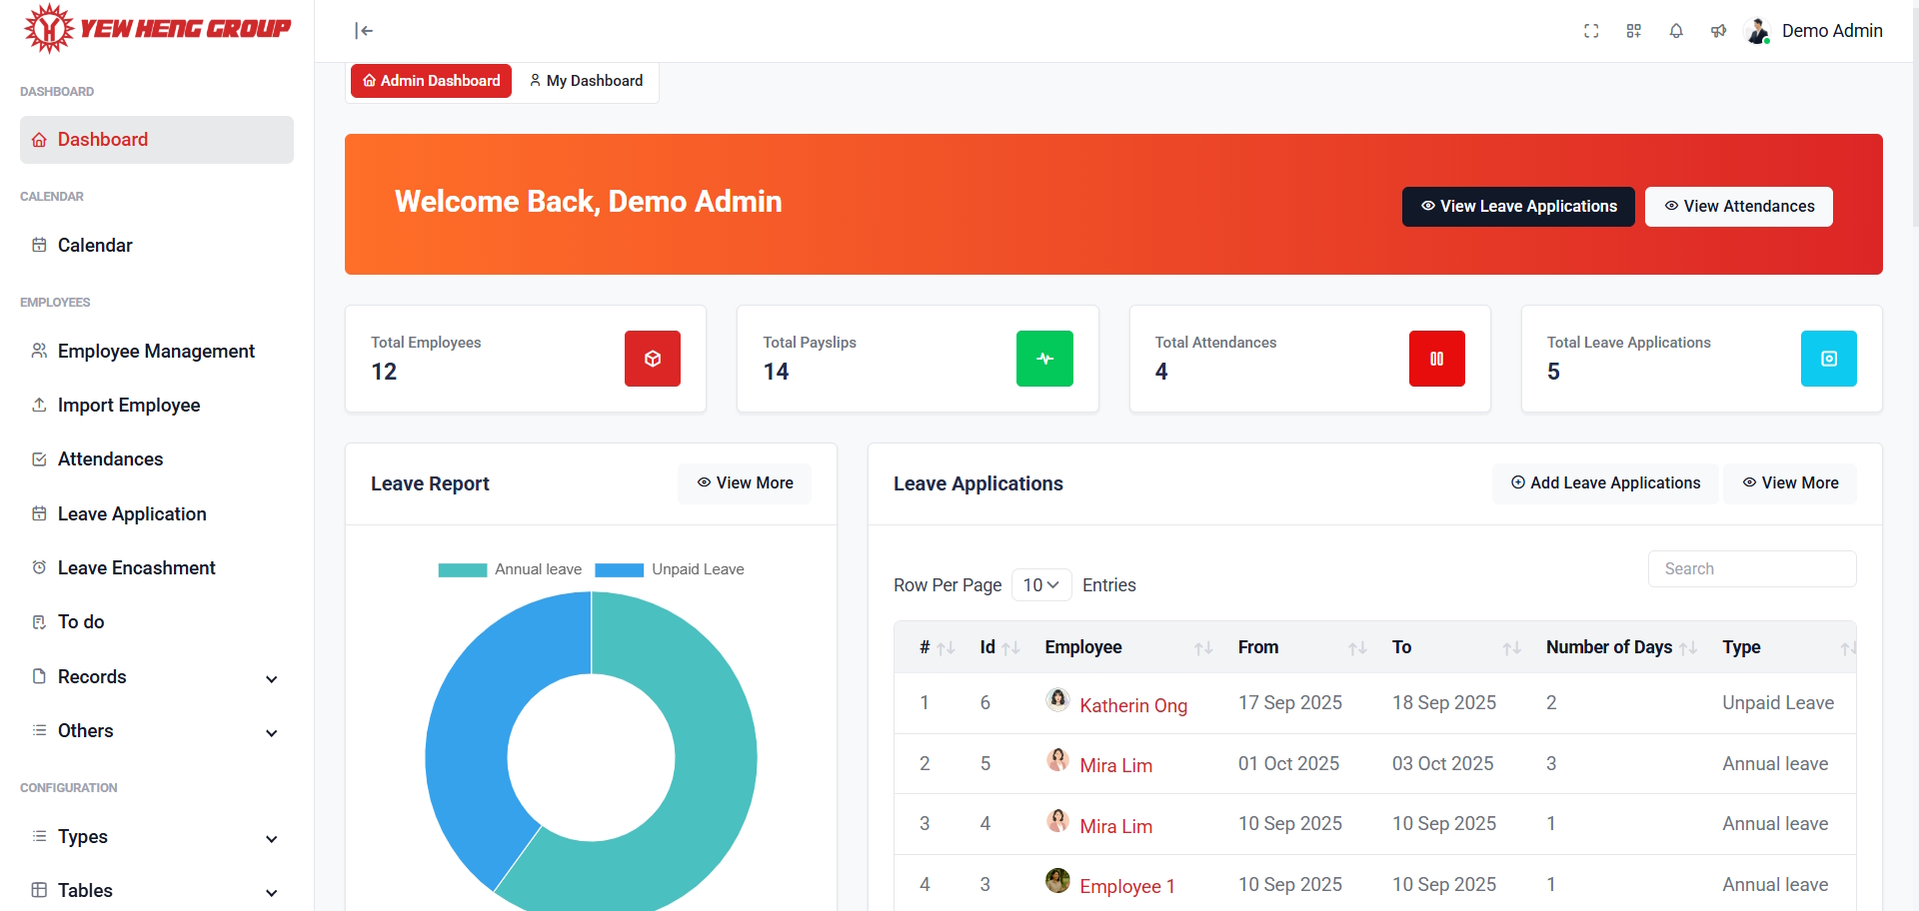This screenshot has width=1919, height=911.
Task: Open the notifications bell icon
Action: [1676, 31]
